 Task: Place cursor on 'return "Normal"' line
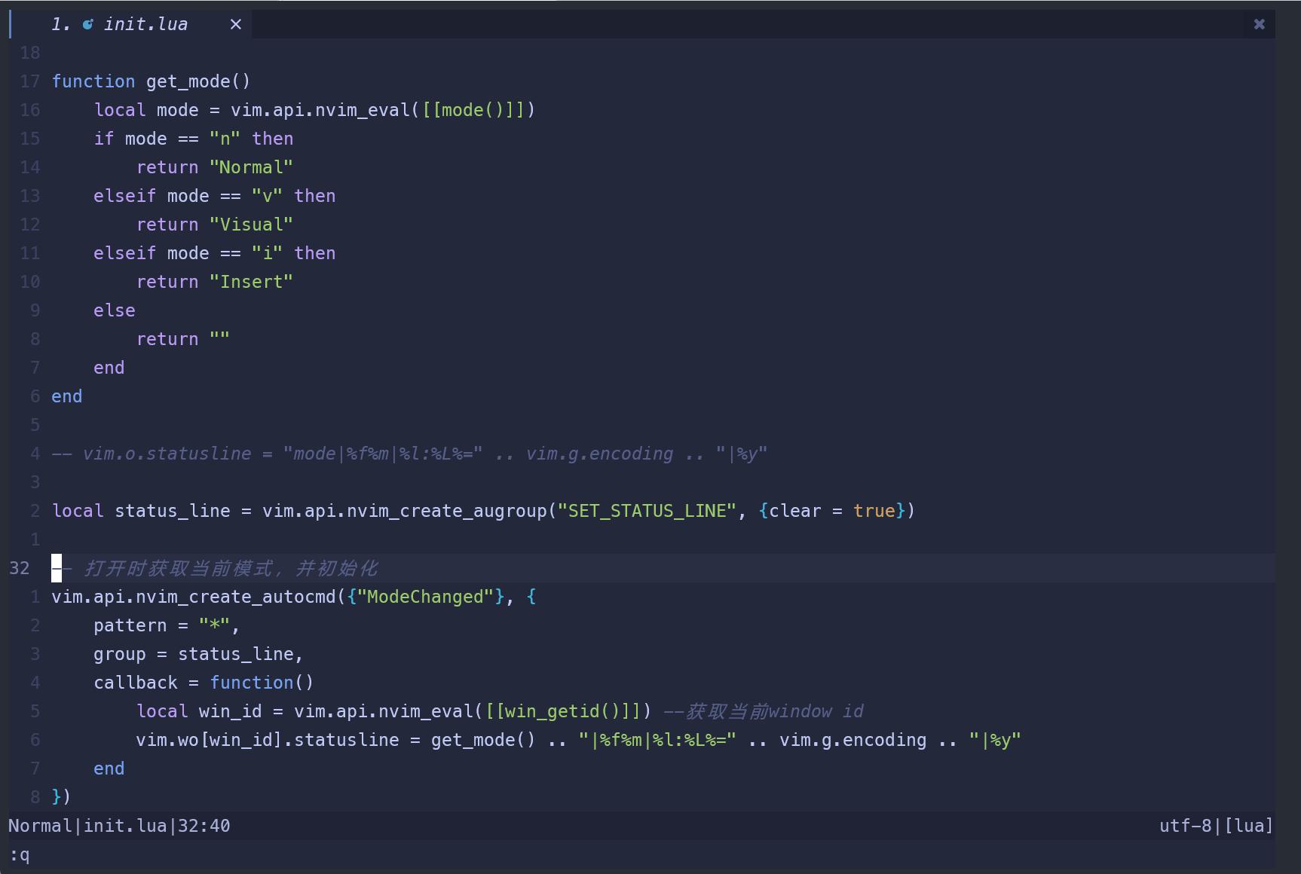(215, 167)
